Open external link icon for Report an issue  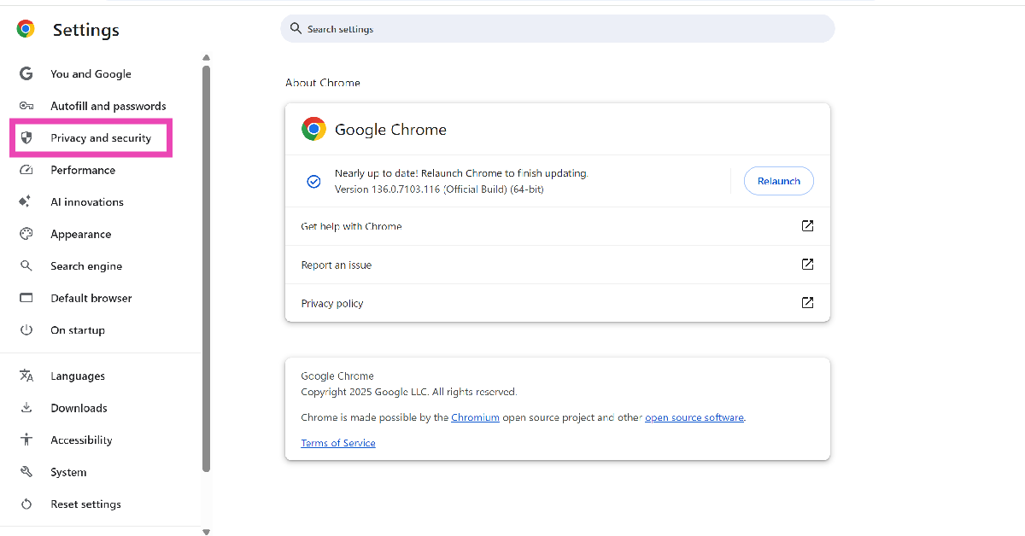click(807, 265)
